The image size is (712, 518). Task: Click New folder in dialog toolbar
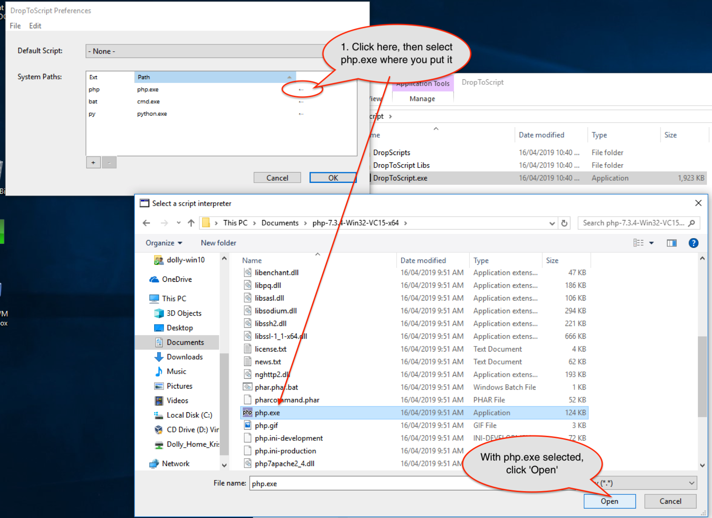pyautogui.click(x=218, y=243)
